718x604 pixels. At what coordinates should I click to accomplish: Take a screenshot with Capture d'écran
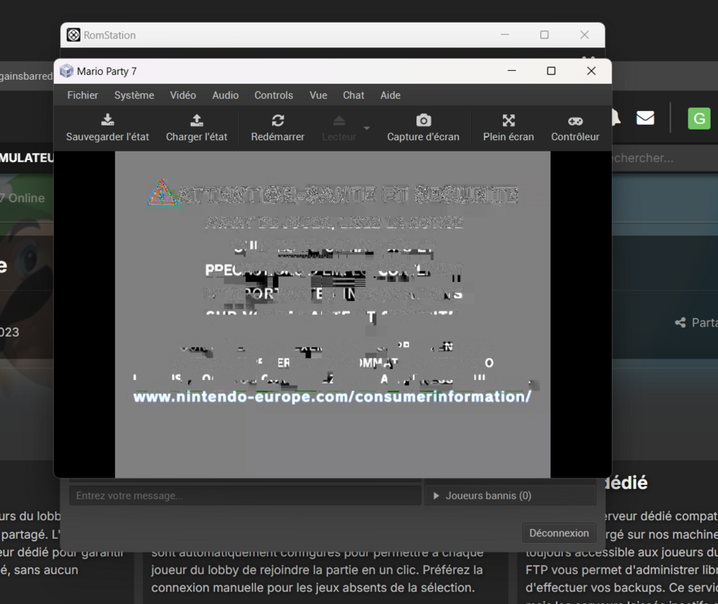tap(423, 121)
